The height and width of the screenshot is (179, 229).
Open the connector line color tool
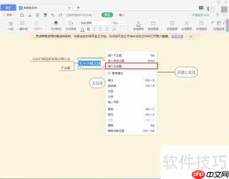pos(138,25)
